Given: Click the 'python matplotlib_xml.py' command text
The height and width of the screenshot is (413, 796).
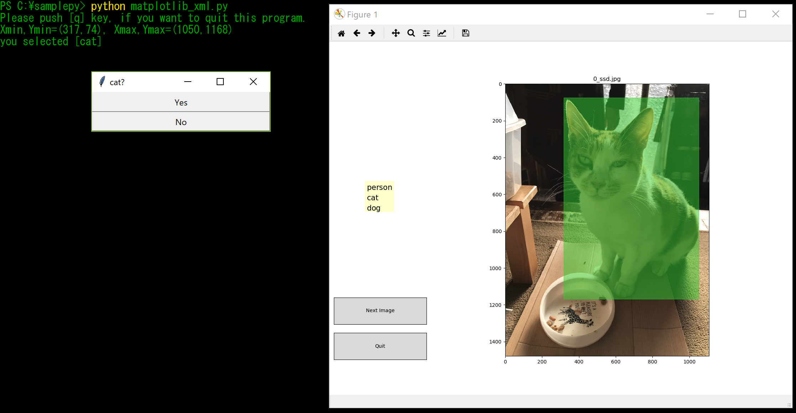Looking at the screenshot, I should point(159,6).
